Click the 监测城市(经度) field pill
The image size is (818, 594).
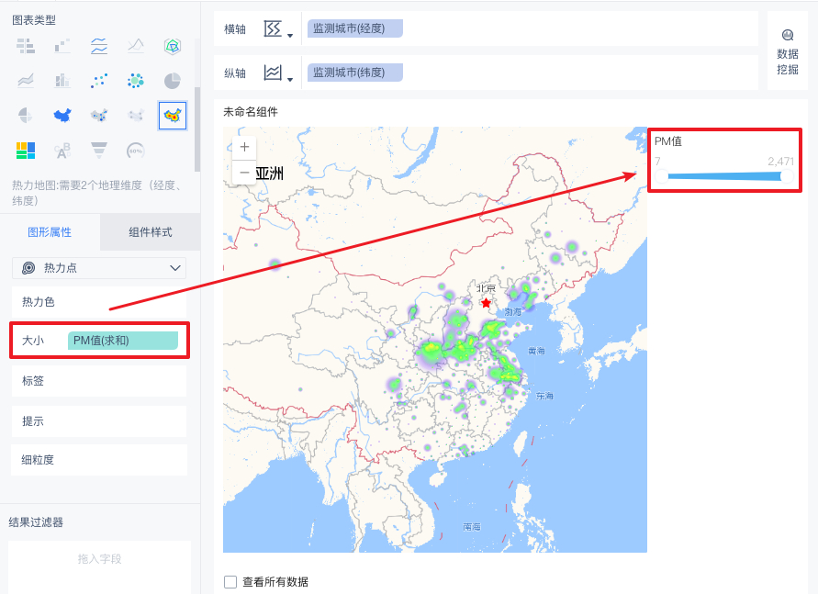[355, 28]
